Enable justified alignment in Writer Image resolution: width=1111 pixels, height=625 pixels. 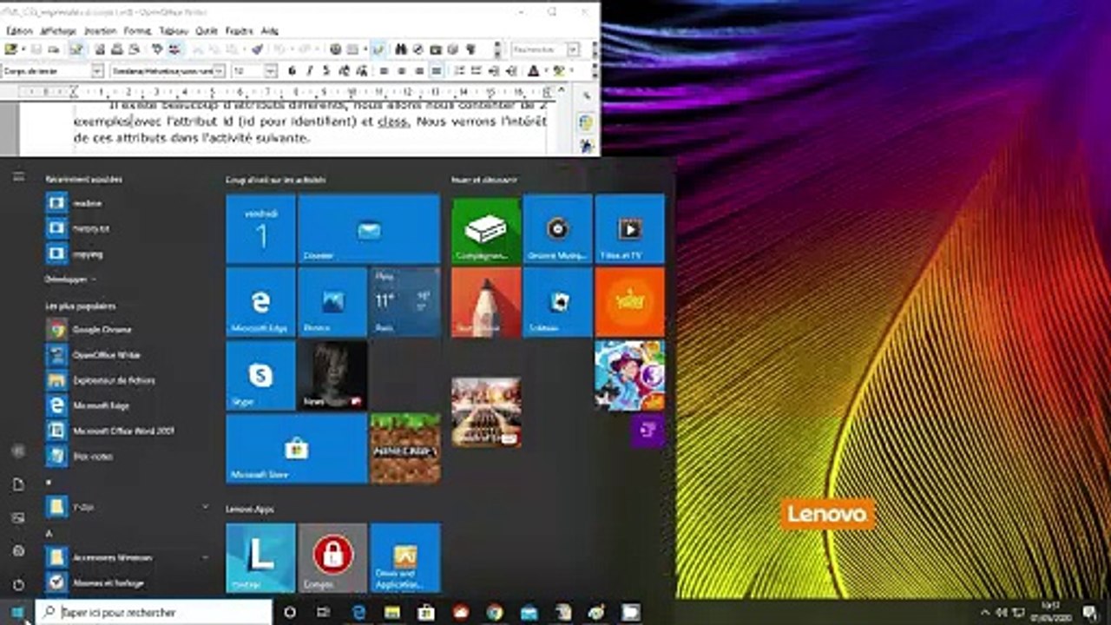437,71
